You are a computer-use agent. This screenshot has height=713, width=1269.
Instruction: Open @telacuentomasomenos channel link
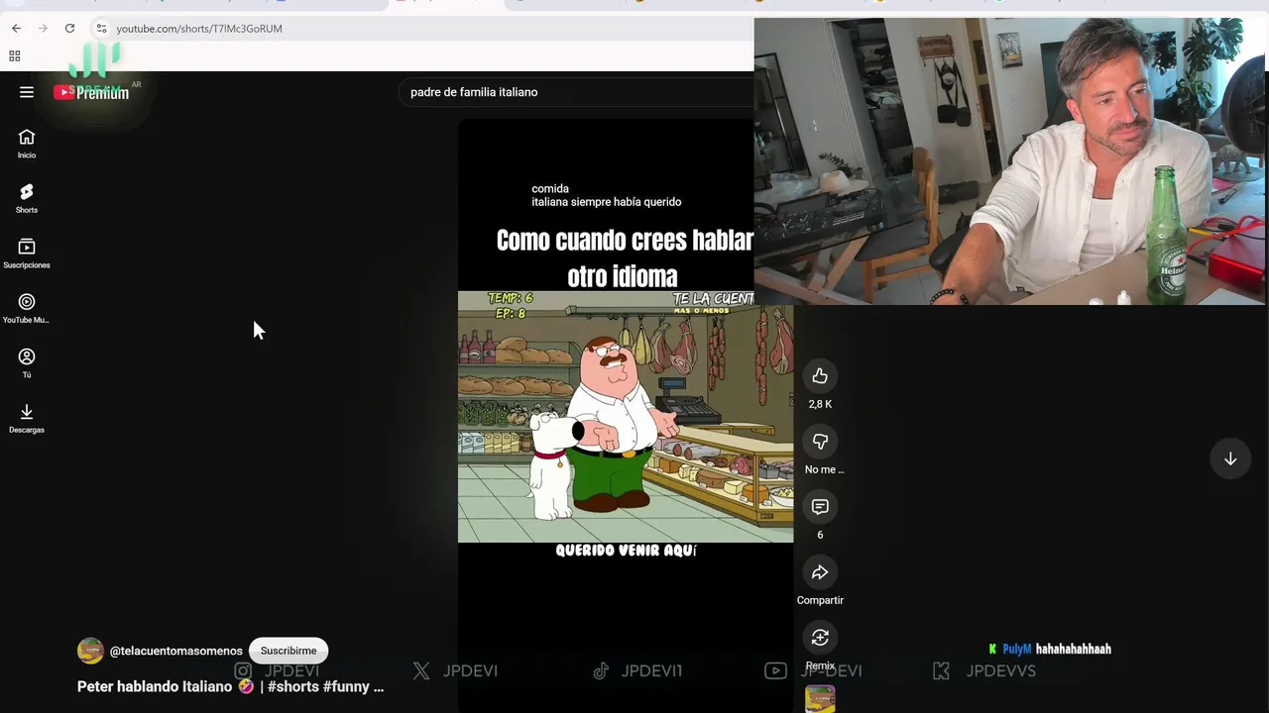pos(176,651)
